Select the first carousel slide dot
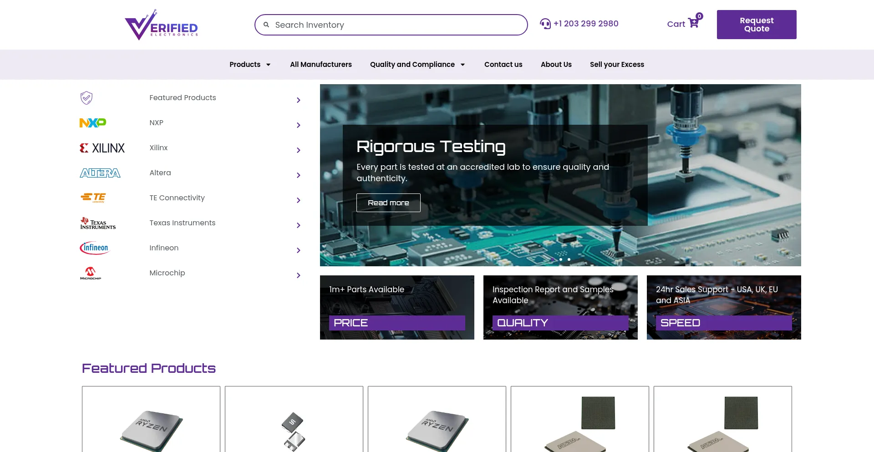Screen dimensions: 874x452 (553, 259)
